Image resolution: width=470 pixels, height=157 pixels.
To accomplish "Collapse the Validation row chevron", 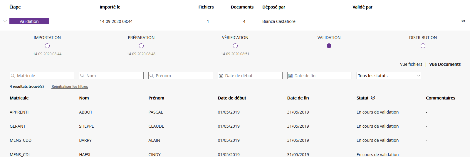I will [x=5, y=21].
